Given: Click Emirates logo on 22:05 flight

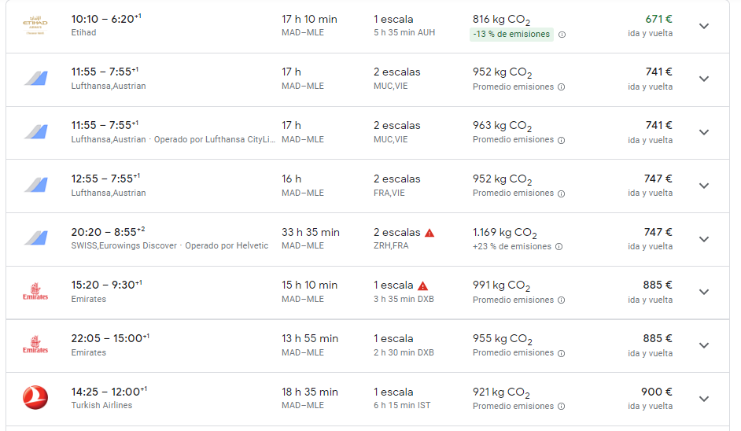Looking at the screenshot, I should [35, 344].
